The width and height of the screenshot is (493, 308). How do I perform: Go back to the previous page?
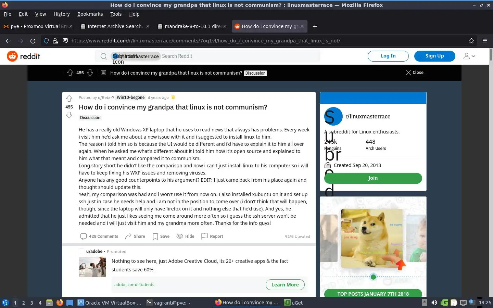tap(8, 41)
